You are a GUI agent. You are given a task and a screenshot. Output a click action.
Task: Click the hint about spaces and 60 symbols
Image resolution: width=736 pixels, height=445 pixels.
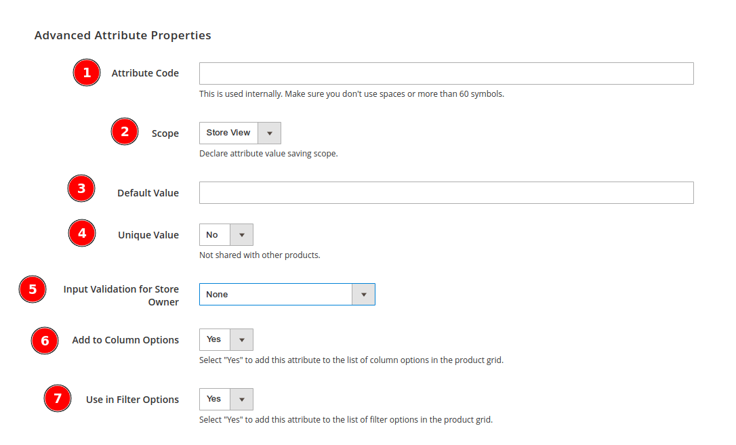pos(352,94)
